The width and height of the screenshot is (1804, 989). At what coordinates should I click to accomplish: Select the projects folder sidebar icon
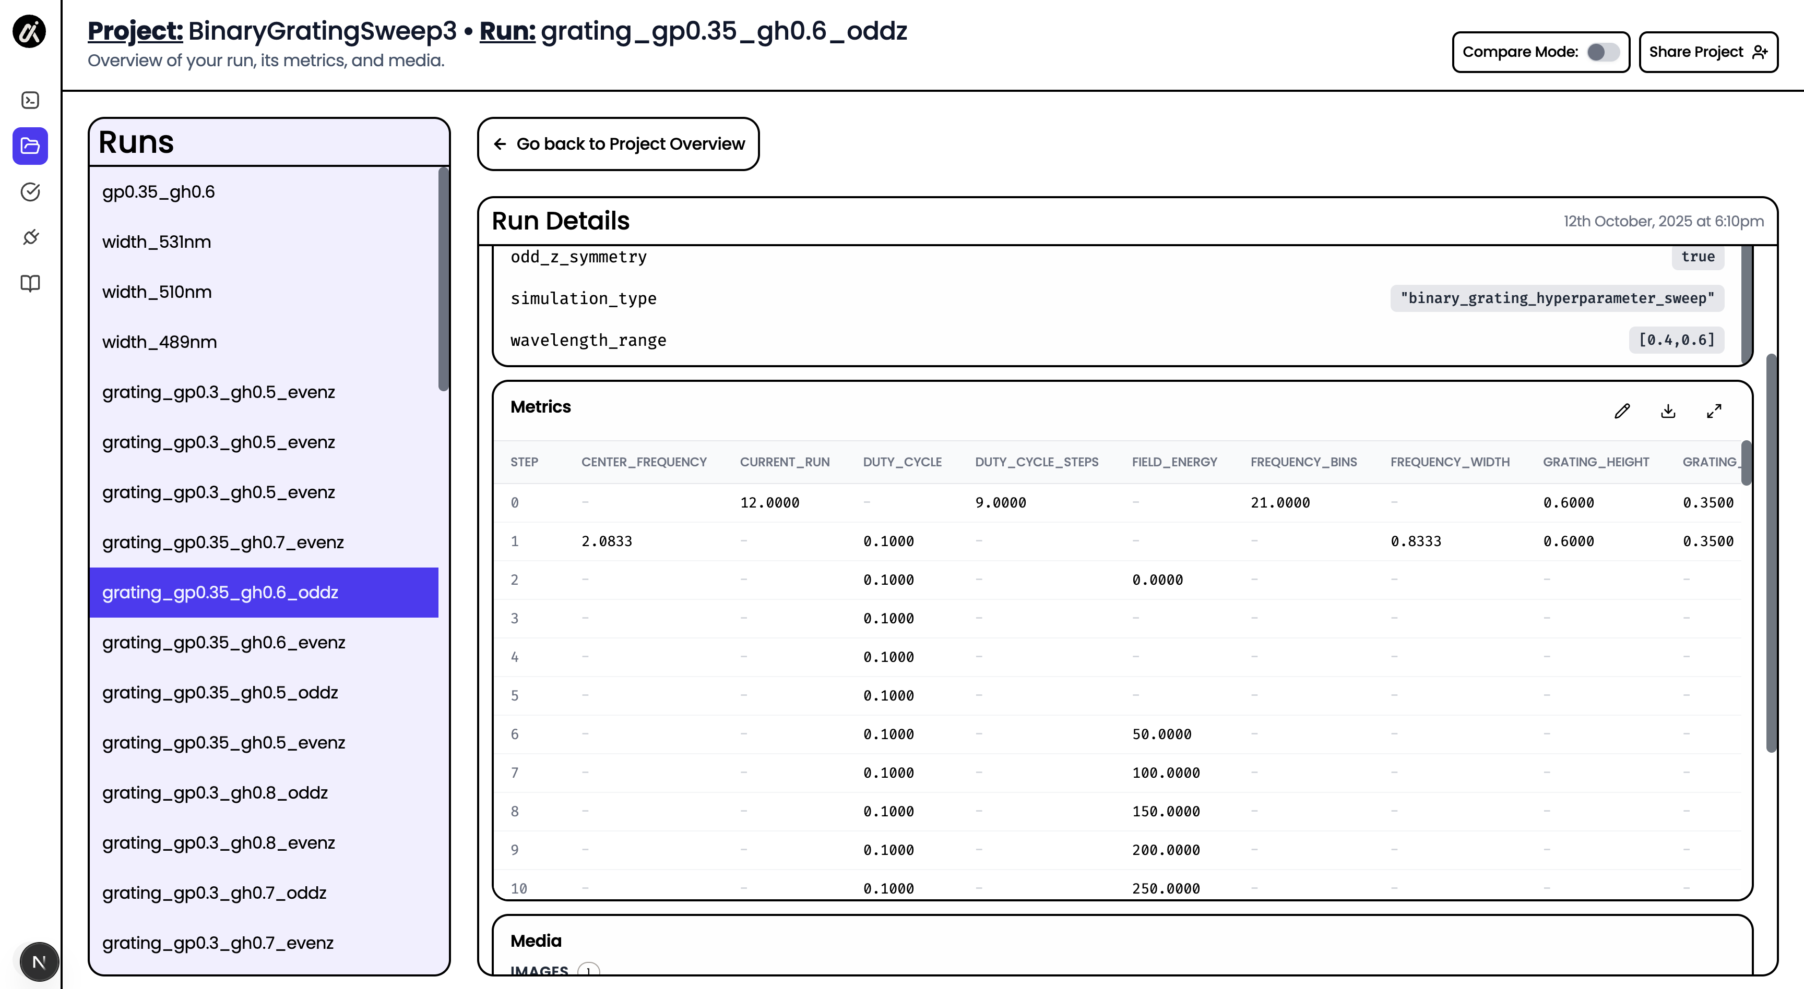pyautogui.click(x=30, y=146)
